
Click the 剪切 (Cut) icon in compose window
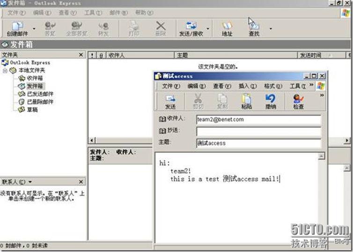tap(198, 102)
